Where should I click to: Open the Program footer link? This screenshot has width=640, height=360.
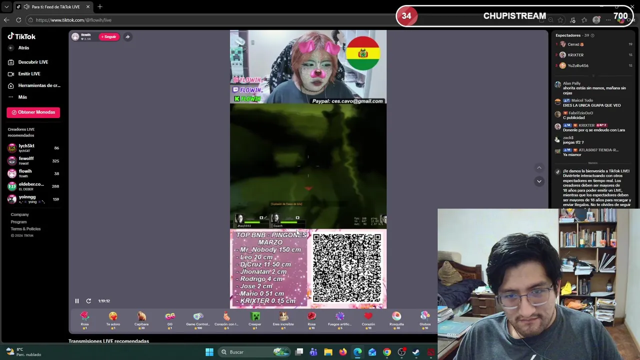[18, 222]
